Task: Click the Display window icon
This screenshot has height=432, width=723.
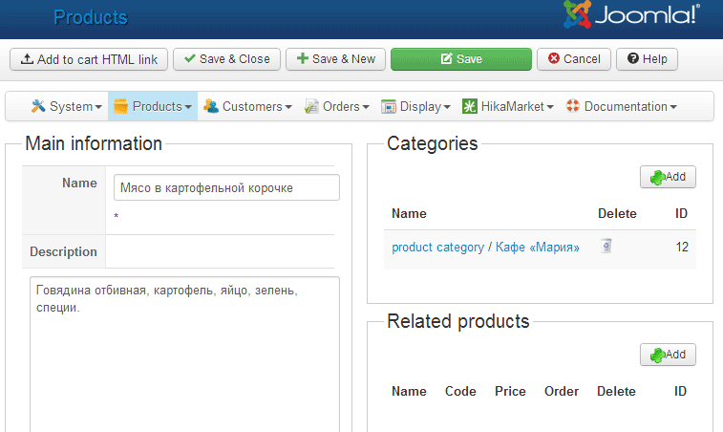Action: (x=389, y=107)
